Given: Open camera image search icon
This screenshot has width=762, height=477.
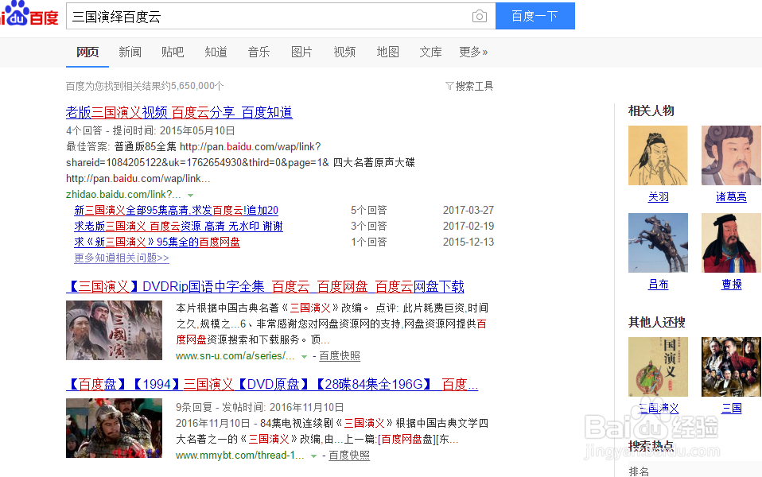Looking at the screenshot, I should click(x=479, y=16).
